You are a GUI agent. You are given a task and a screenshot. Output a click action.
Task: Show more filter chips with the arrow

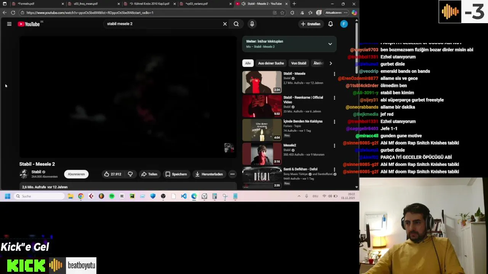coord(331,63)
